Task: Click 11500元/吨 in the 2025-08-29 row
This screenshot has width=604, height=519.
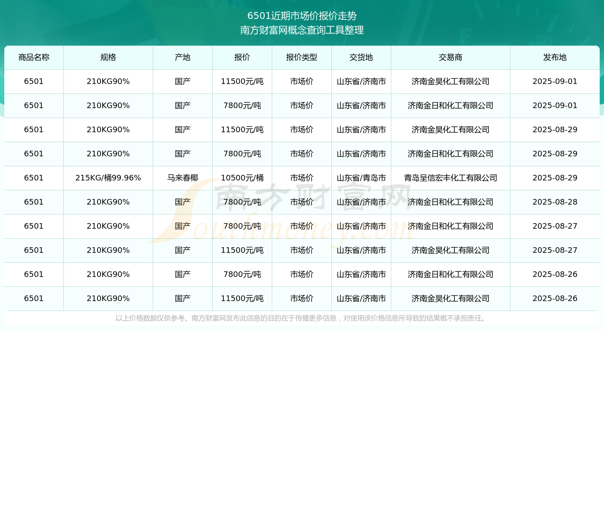Action: (242, 130)
